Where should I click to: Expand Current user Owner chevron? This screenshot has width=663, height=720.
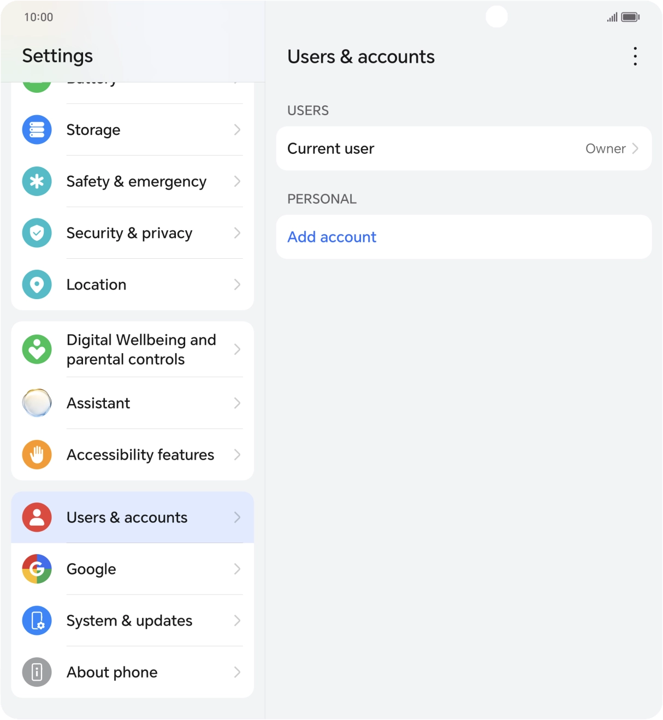635,148
